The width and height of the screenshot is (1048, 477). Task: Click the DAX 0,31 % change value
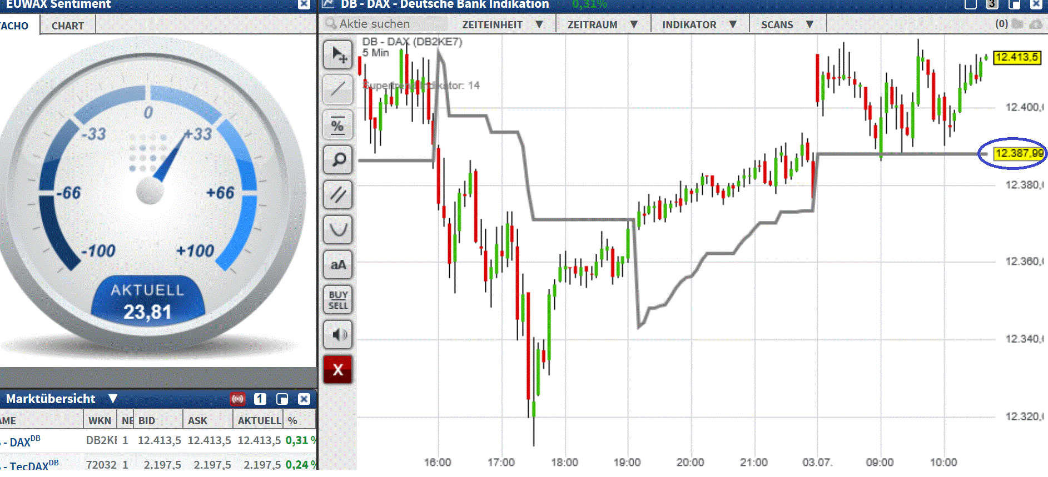(x=301, y=440)
